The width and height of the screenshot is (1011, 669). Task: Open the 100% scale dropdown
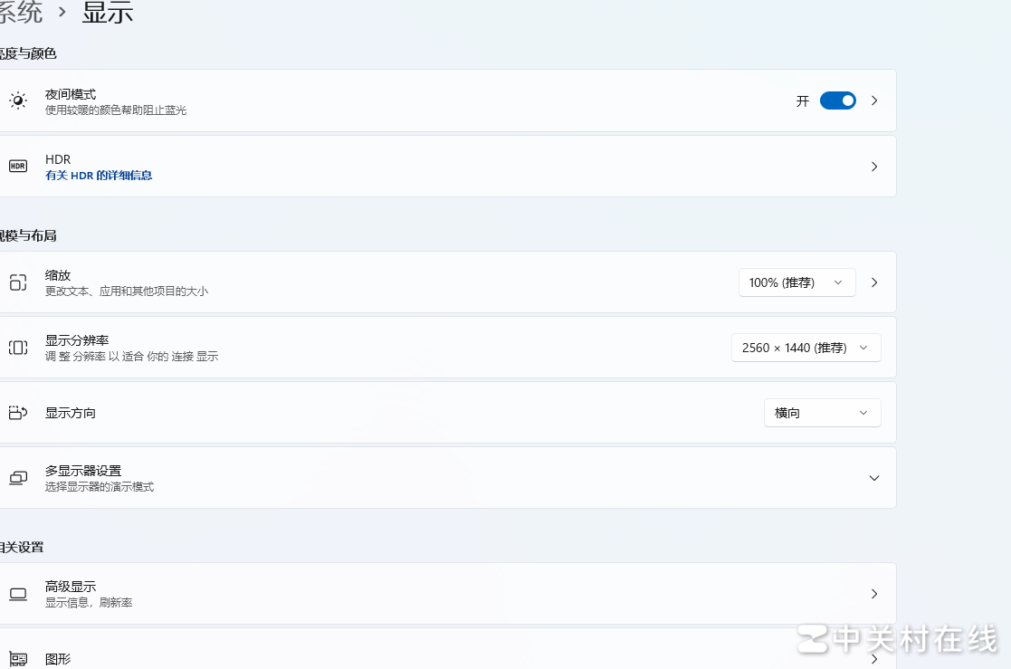click(x=796, y=282)
